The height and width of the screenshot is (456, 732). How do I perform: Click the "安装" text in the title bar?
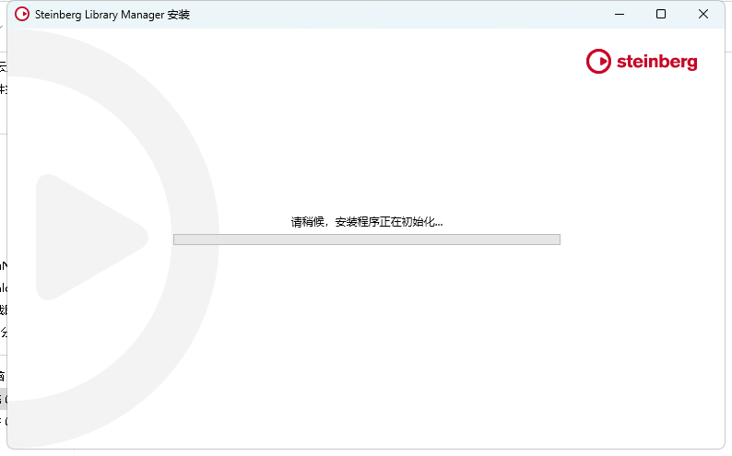click(178, 15)
